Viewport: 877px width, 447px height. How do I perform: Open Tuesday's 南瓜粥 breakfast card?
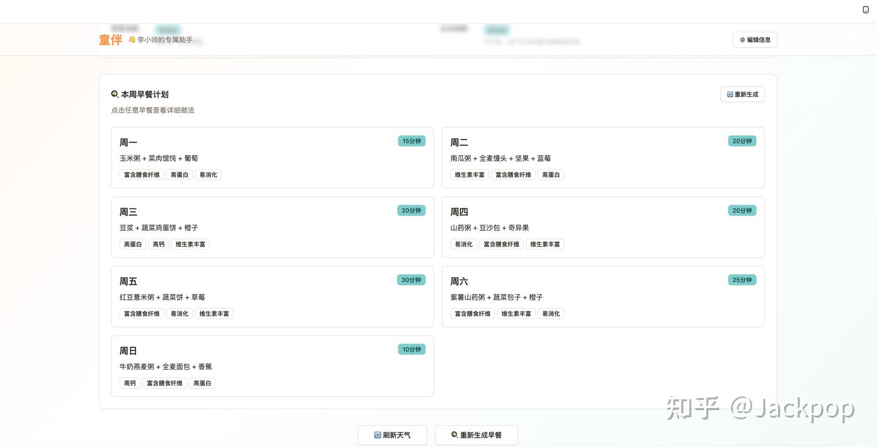[603, 158]
